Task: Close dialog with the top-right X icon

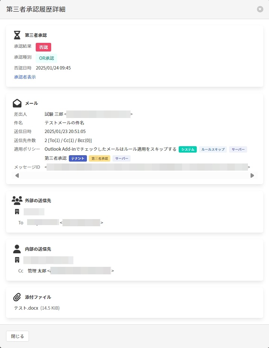Action: pyautogui.click(x=260, y=9)
